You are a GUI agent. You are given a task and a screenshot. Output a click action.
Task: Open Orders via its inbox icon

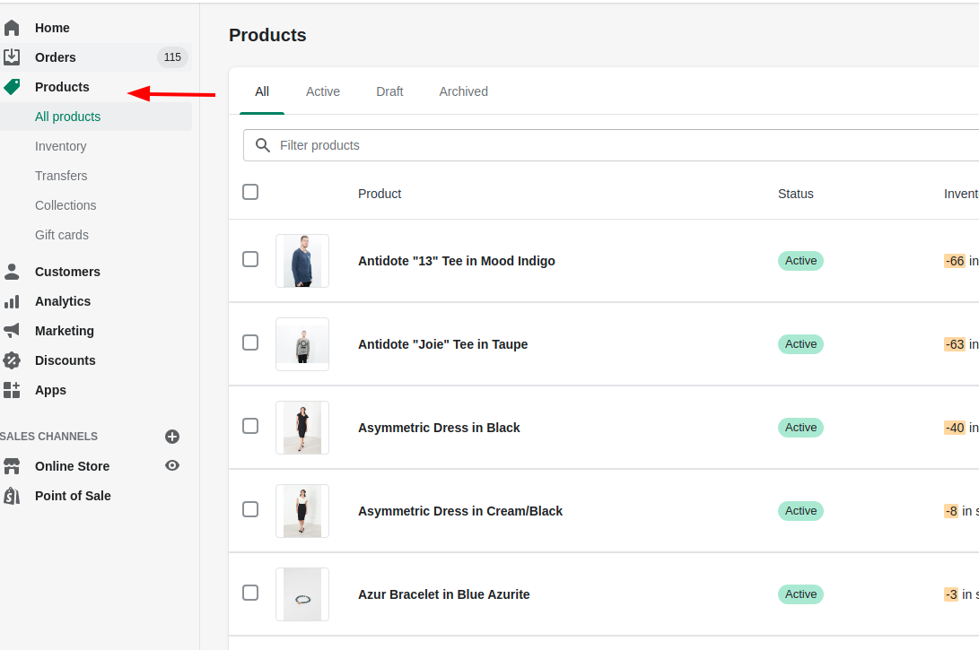click(x=12, y=57)
